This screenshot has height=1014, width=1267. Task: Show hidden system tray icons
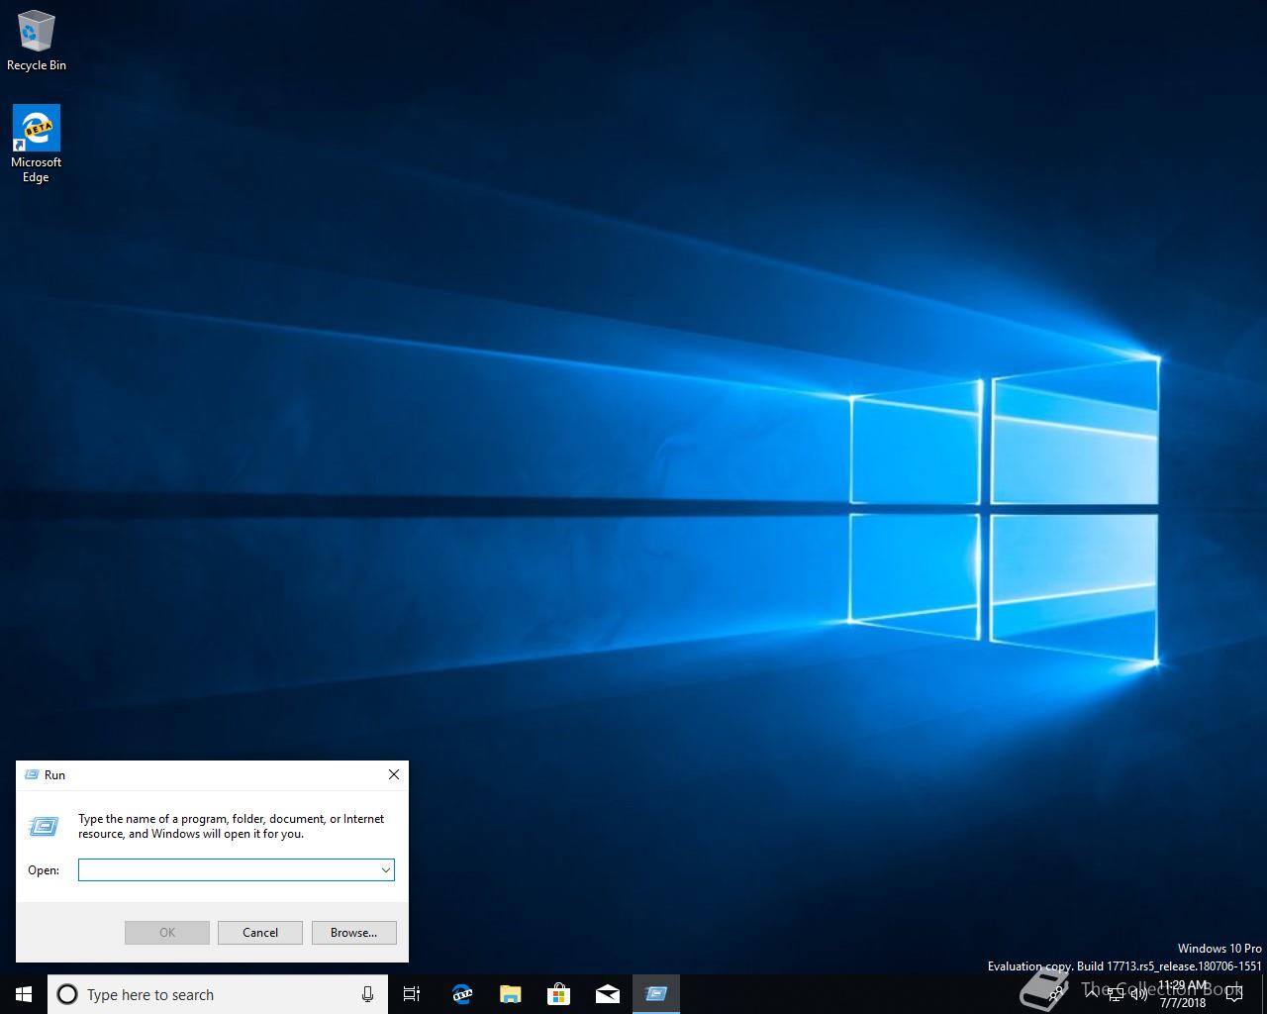[x=1092, y=994]
